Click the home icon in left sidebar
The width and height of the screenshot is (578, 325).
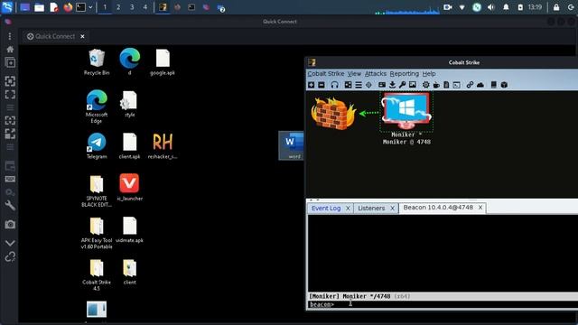10,49
